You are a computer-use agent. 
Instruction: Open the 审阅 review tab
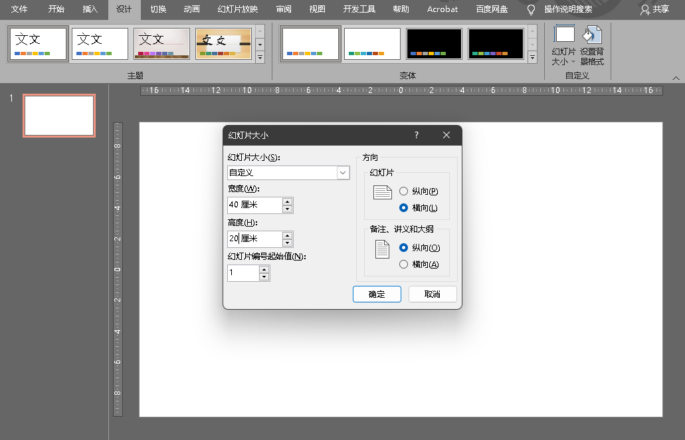pyautogui.click(x=284, y=9)
